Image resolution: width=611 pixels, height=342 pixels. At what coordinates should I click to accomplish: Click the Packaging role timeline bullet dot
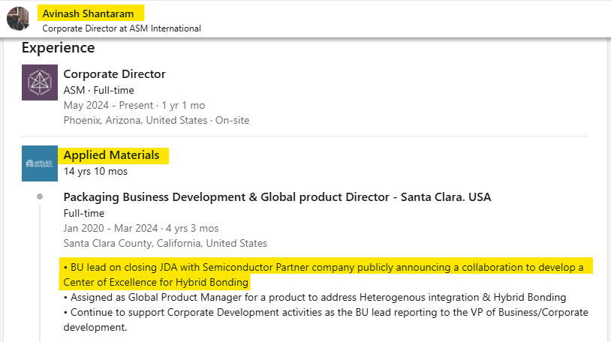(x=40, y=196)
